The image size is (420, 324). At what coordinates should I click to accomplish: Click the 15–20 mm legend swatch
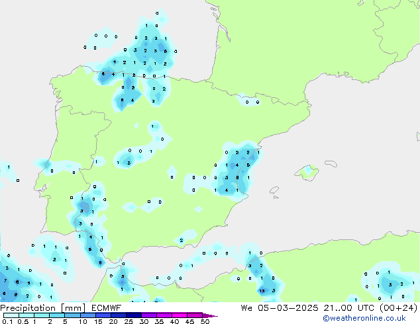[103, 315]
